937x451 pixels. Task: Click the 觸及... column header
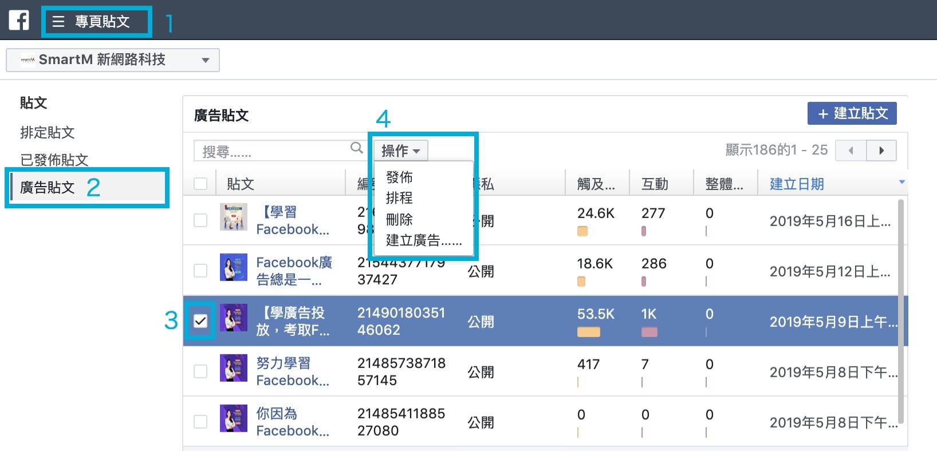tap(596, 184)
